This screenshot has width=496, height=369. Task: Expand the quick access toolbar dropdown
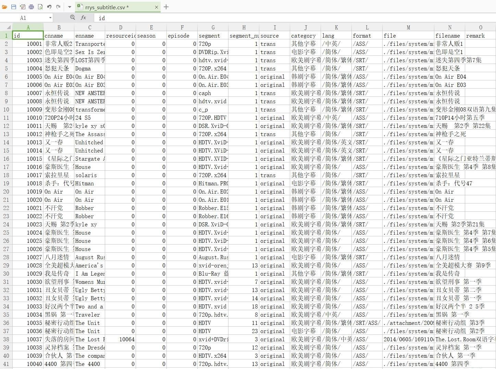[x=70, y=7]
